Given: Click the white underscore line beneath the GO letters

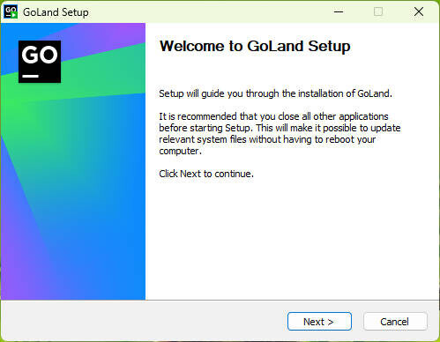Looking at the screenshot, I should (x=31, y=76).
